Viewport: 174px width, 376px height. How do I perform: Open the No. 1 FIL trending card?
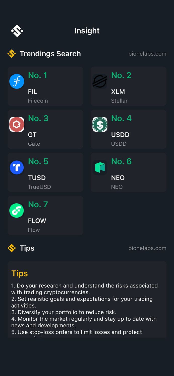[45, 86]
